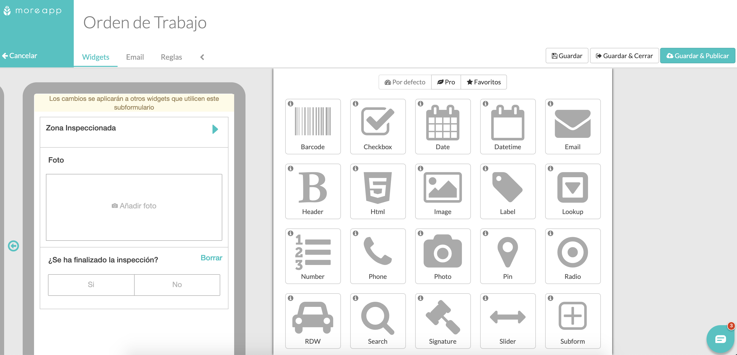Collapse the left sidebar panel
Screen dimensions: 737x355
[202, 57]
